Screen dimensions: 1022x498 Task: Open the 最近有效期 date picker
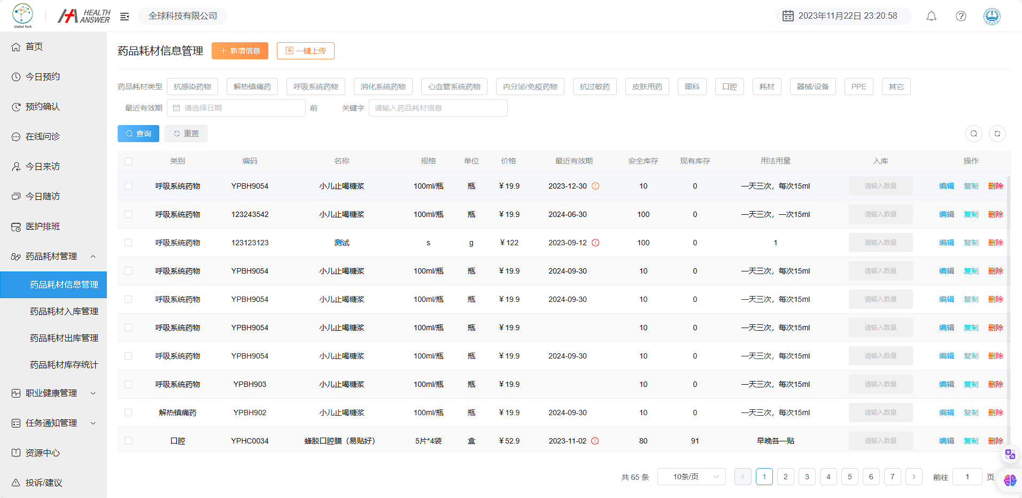236,108
